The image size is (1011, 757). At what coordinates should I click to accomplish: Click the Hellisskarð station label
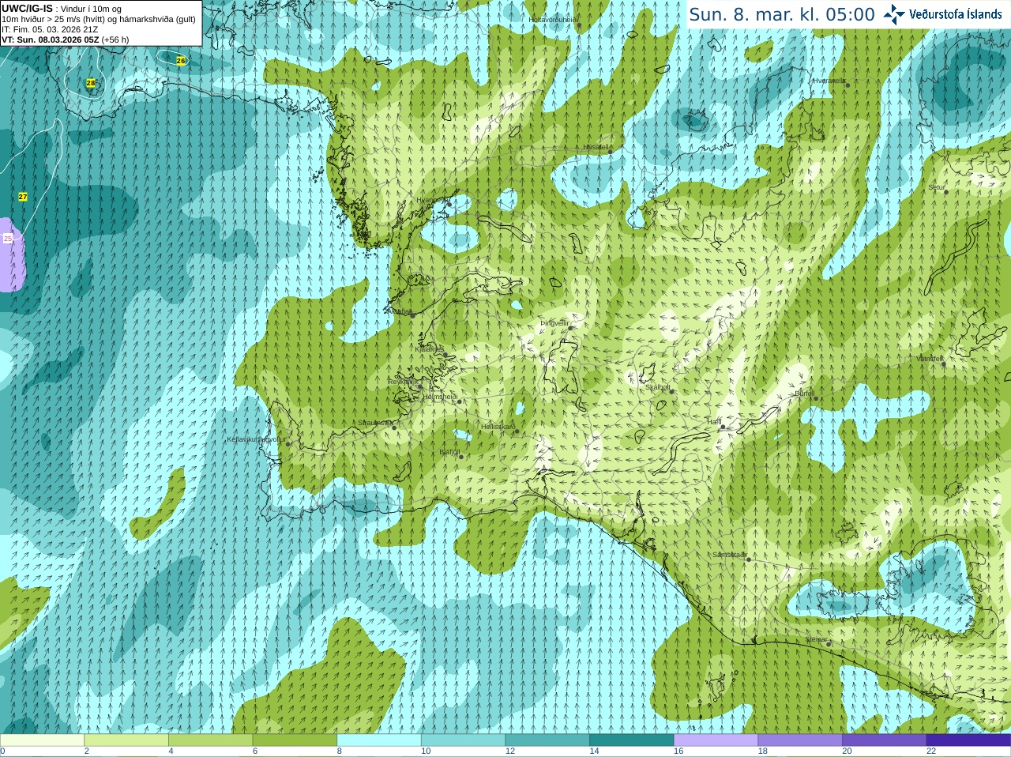(498, 427)
